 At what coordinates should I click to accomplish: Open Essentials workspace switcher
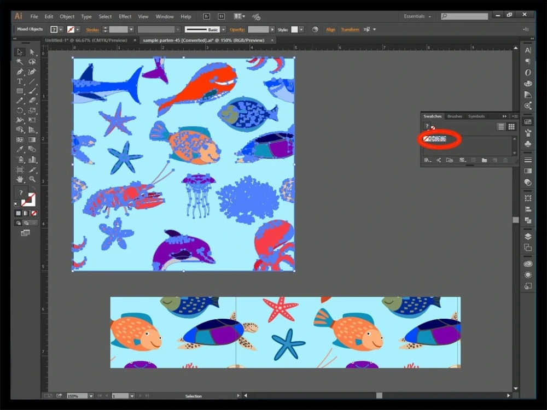[417, 16]
